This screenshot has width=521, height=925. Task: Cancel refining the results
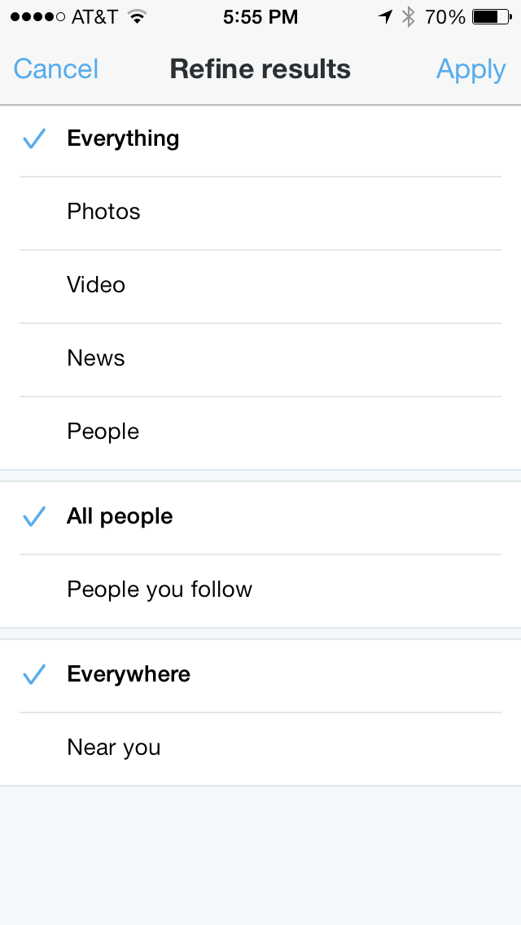point(56,69)
